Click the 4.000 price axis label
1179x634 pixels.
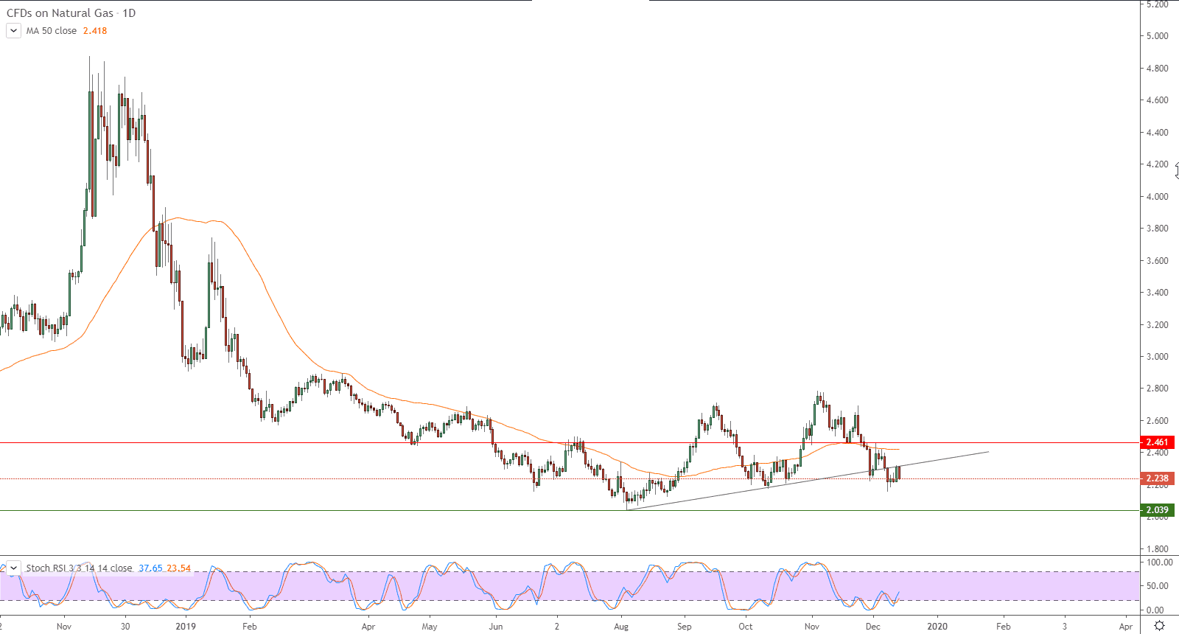pos(1157,197)
